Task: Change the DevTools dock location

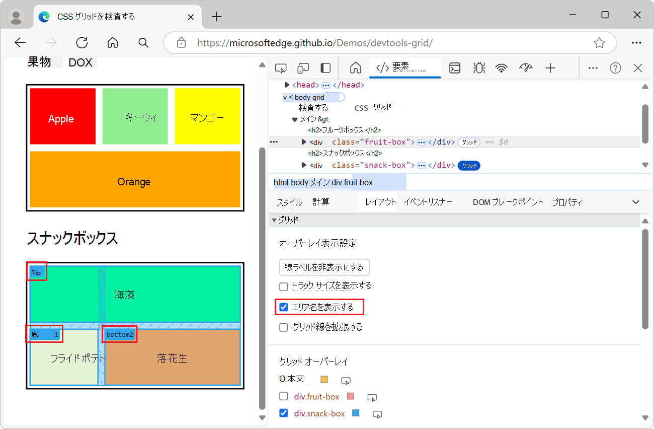Action: [325, 67]
